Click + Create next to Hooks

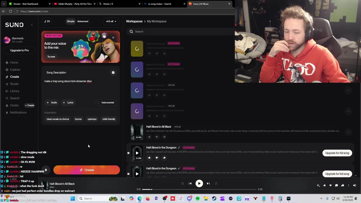pyautogui.click(x=30, y=105)
